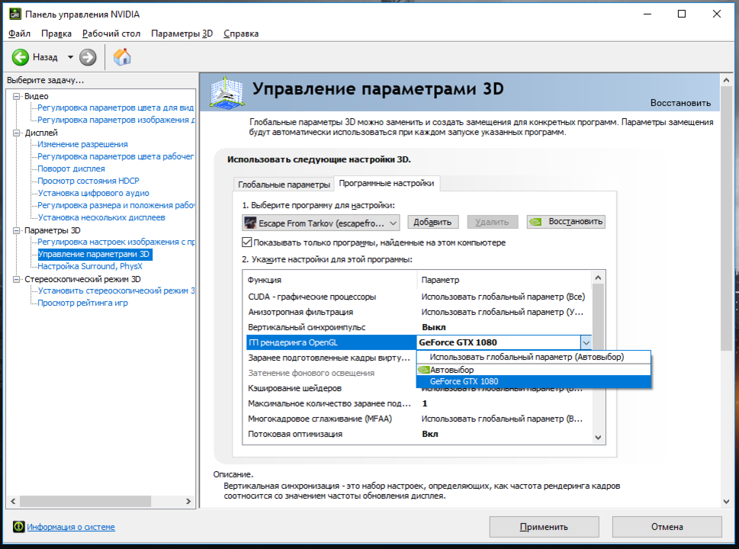Click Параметр column header
Image resolution: width=739 pixels, height=549 pixels.
pyautogui.click(x=504, y=280)
